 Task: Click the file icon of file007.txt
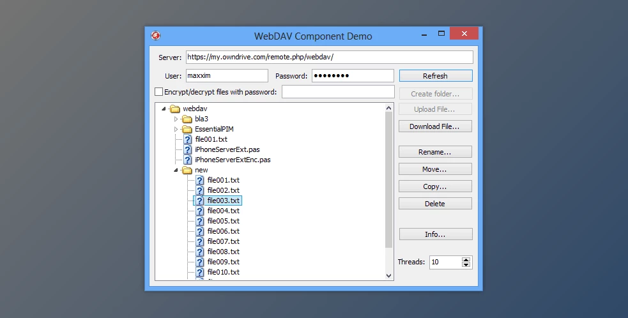pos(200,241)
